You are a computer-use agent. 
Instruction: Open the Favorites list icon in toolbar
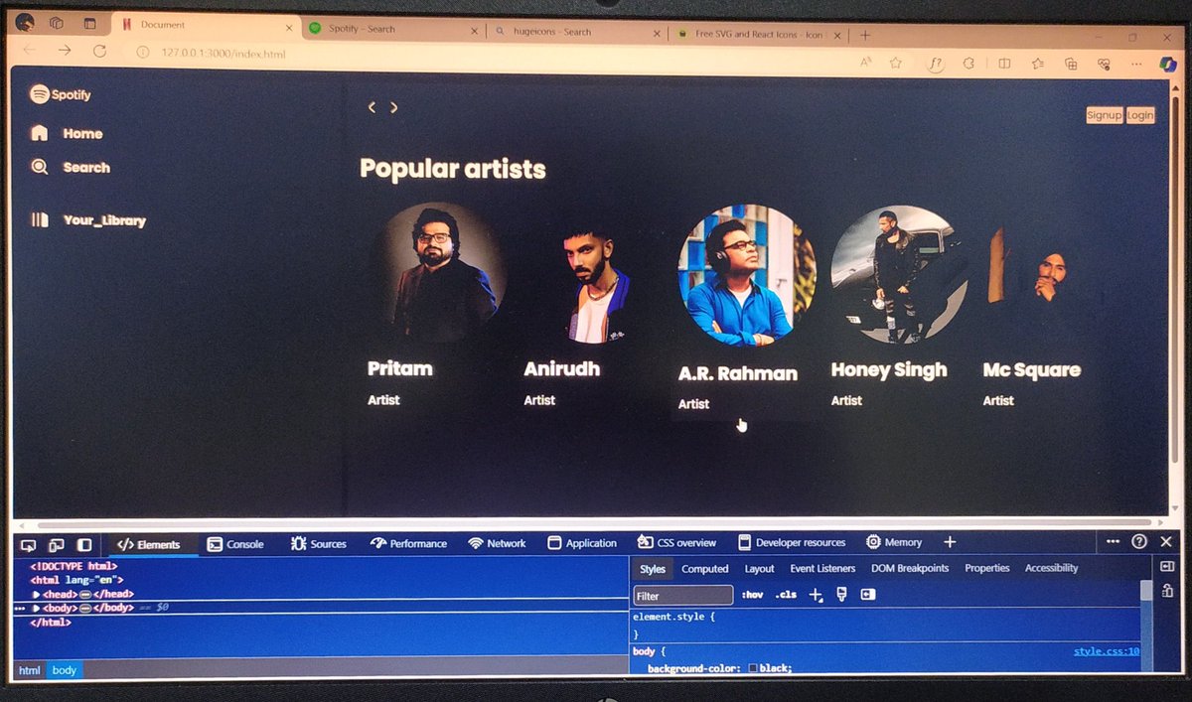tap(1038, 64)
